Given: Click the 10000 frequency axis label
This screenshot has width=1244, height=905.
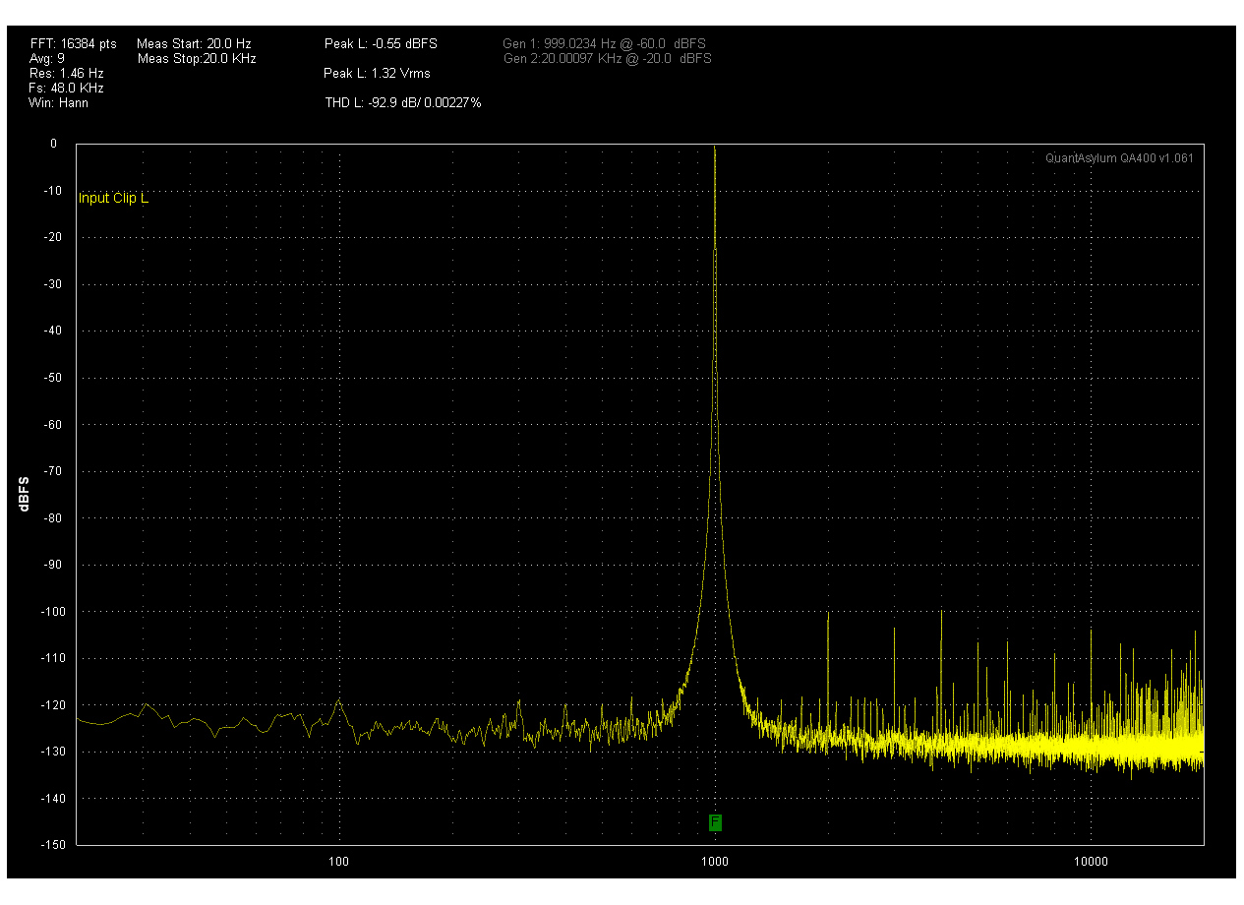Looking at the screenshot, I should pos(1093,862).
